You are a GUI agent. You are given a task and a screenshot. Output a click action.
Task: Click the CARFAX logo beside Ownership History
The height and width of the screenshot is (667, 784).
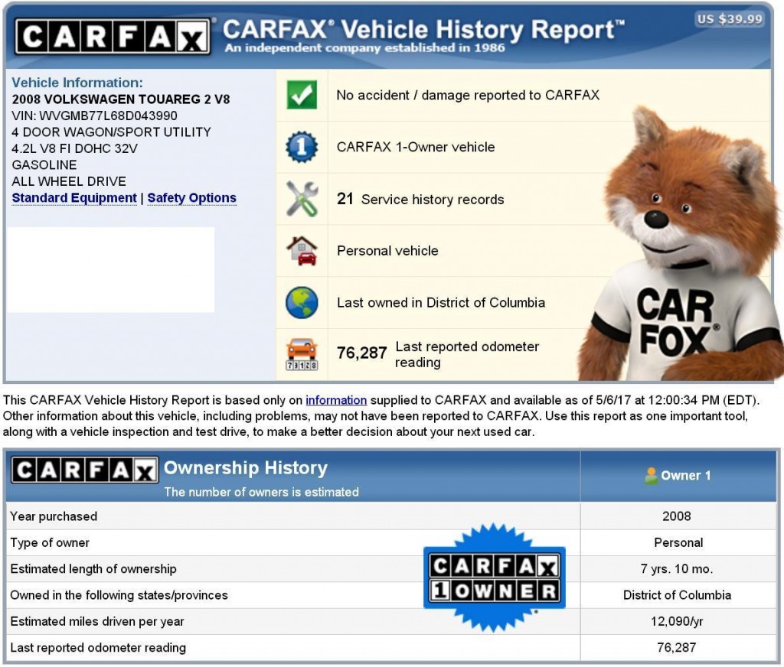(84, 470)
